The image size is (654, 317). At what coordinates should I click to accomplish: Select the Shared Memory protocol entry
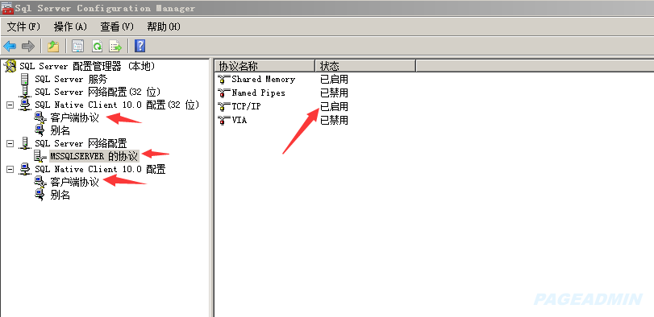[x=264, y=79]
